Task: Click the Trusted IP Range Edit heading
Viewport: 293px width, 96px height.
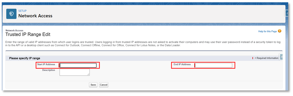Action: [28, 35]
